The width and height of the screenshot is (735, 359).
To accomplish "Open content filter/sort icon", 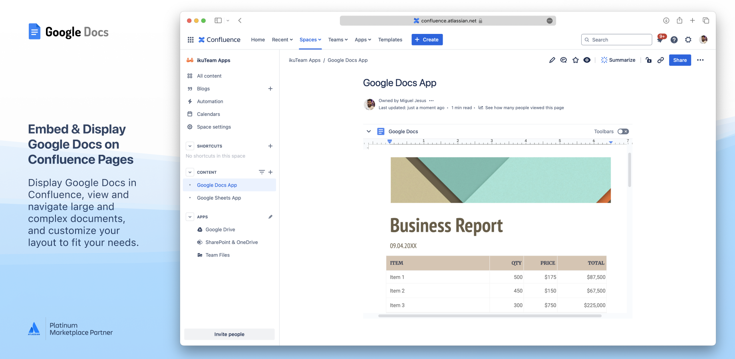I will pos(262,172).
